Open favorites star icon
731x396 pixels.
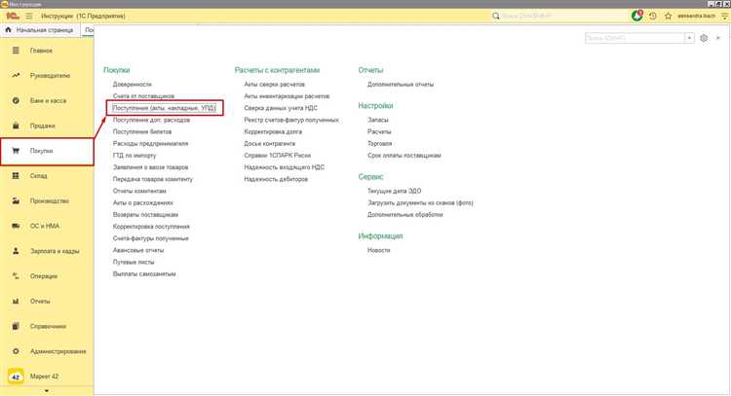[x=668, y=16]
